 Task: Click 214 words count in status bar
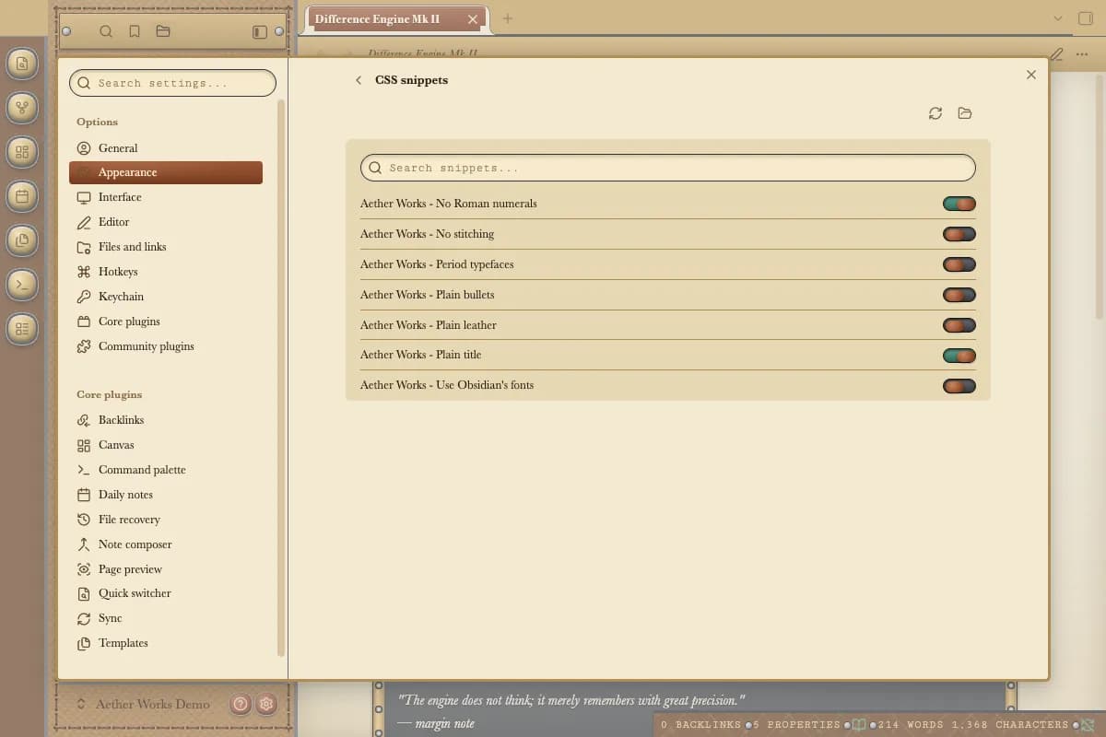coord(911,725)
